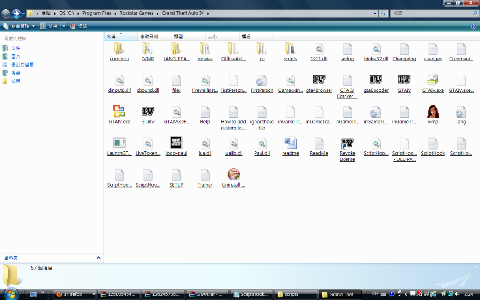Sort by the 修改日期 column header
Viewport: 480px width, 300px height.
coord(149,37)
